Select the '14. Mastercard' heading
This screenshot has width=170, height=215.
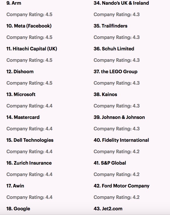(x=23, y=117)
